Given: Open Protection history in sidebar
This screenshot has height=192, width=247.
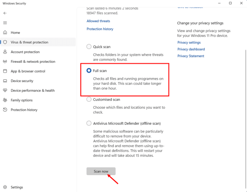Looking at the screenshot, I should pos(38,110).
